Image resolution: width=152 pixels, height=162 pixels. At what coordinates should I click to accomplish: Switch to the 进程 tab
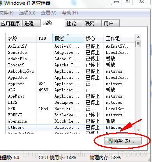[x=31, y=23]
